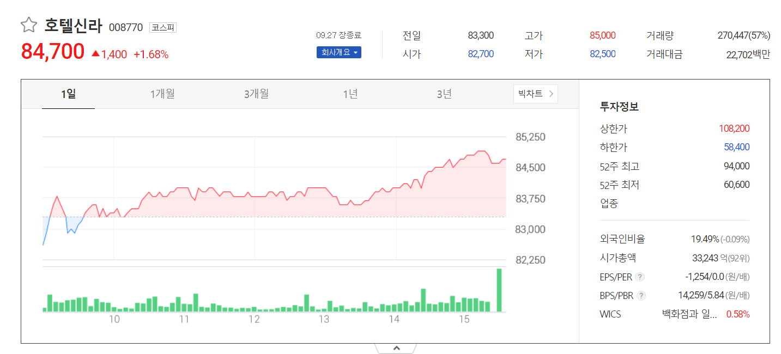Click the 코스피 market badge
781x354 pixels.
(162, 27)
